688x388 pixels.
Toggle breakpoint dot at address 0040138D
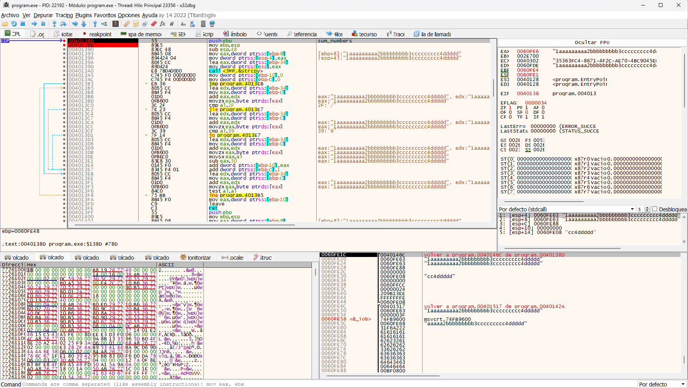pyautogui.click(x=64, y=41)
